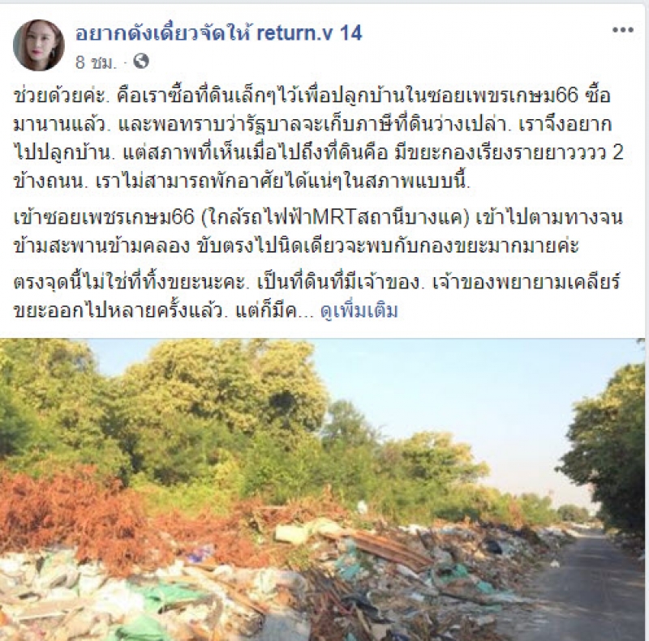Click the paragraph starting ตรงจุดนี้ไม่ใช่ที่ทิ้งขยะ
Viewport: 649px width, 641px height.
coord(317,296)
